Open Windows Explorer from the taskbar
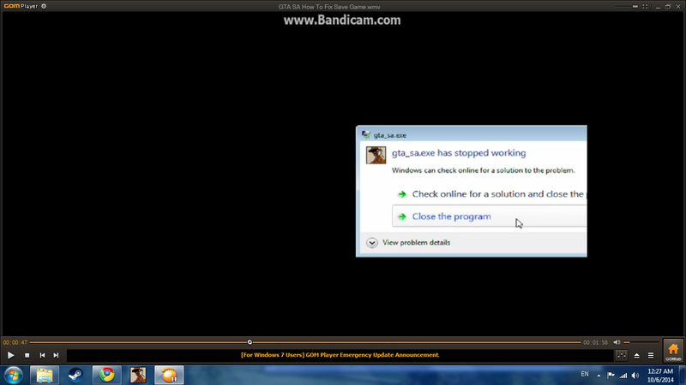This screenshot has height=385, width=686. click(x=45, y=376)
